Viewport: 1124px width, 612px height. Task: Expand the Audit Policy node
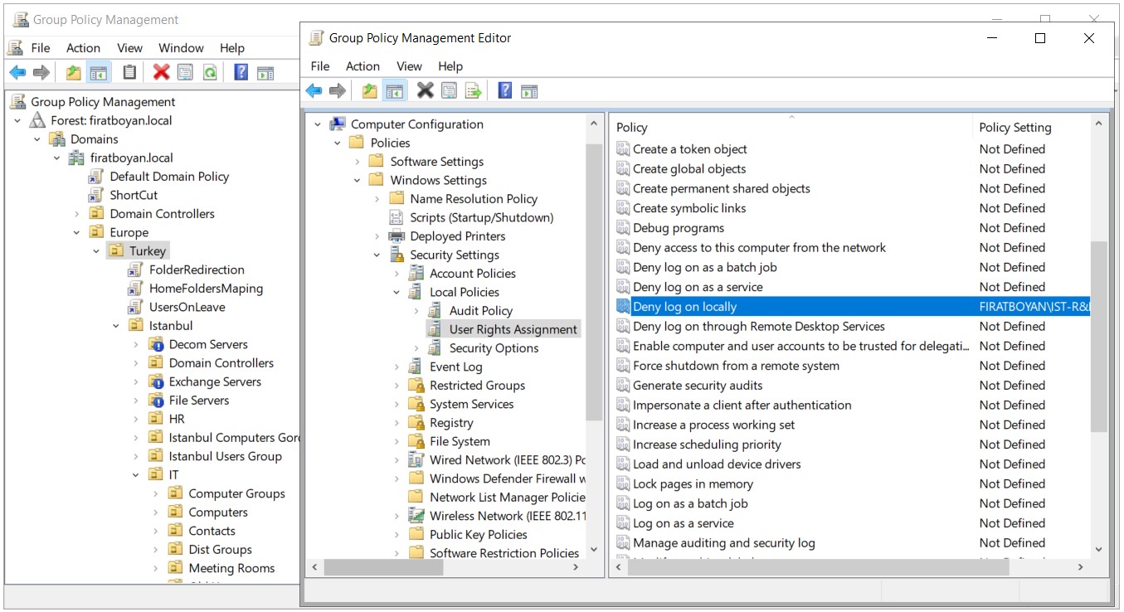tap(416, 311)
